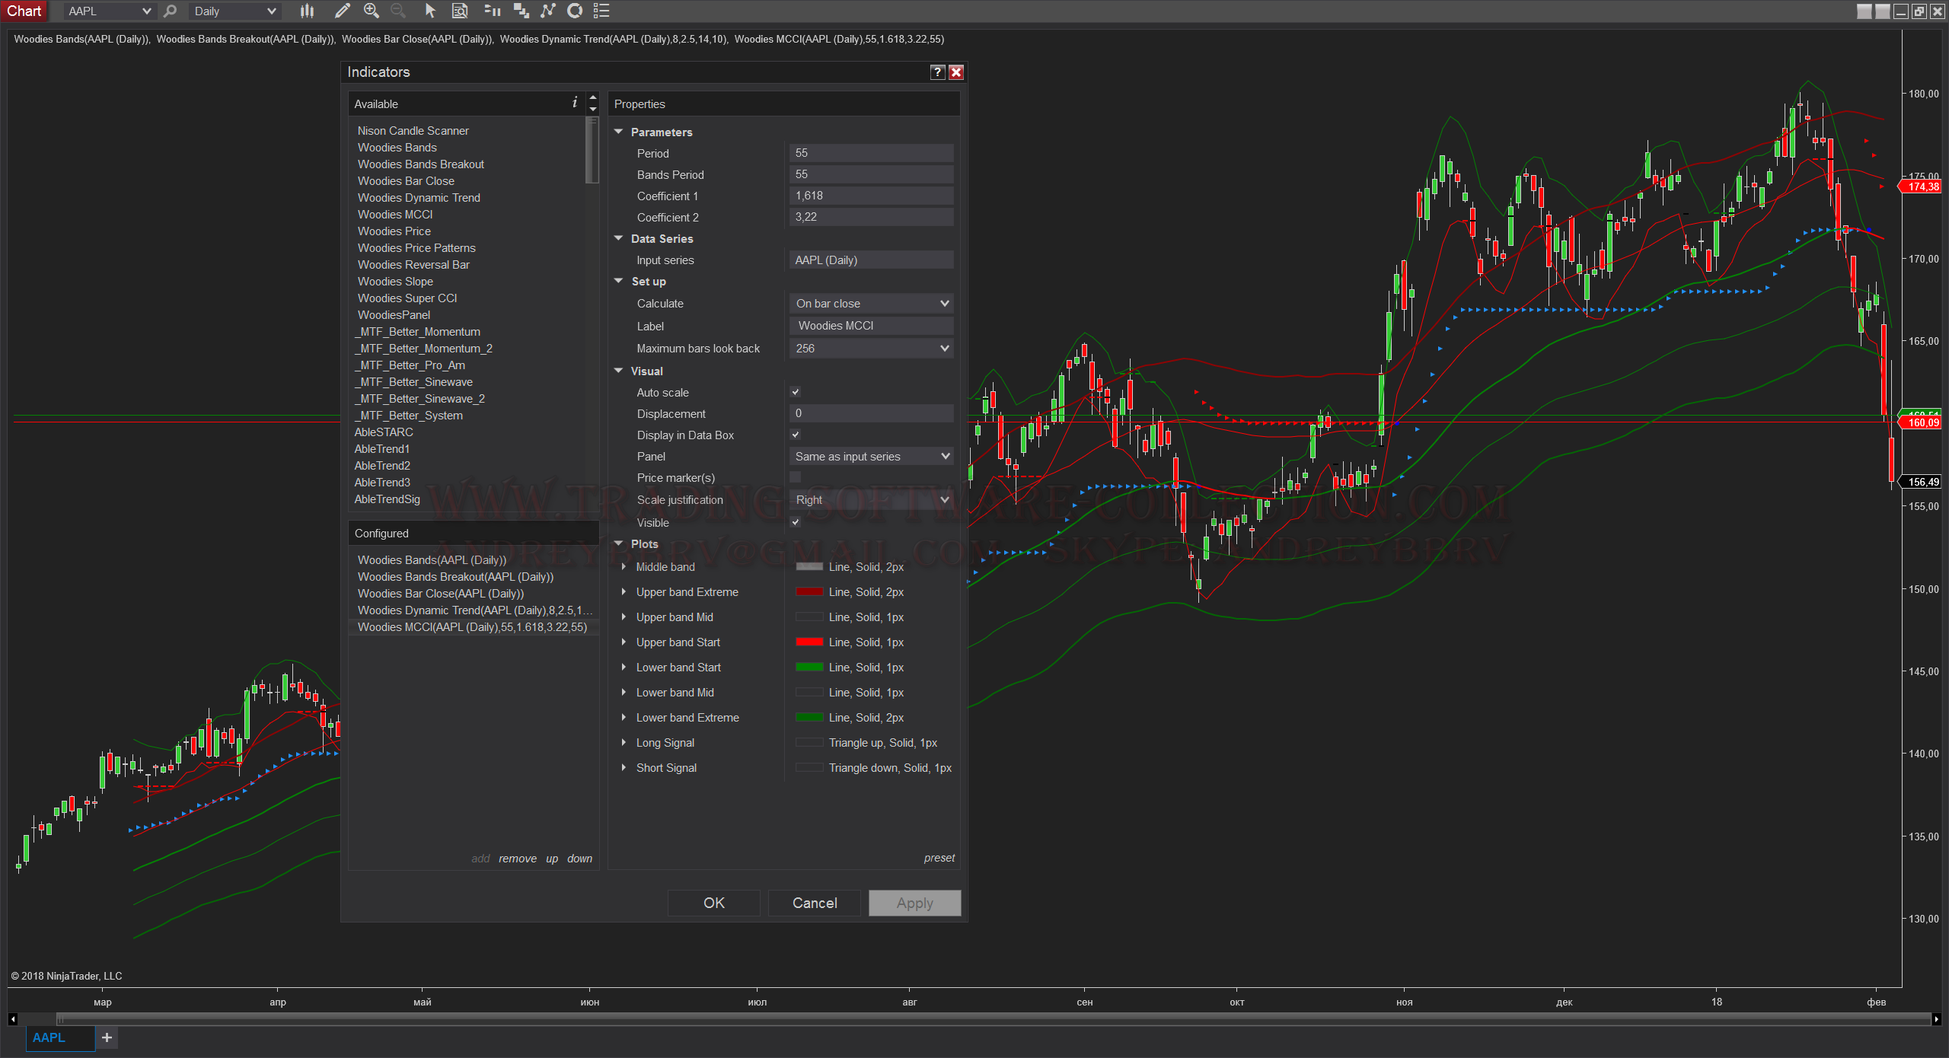The image size is (1949, 1058).
Task: Select the drawing tools pencil icon
Action: (x=342, y=11)
